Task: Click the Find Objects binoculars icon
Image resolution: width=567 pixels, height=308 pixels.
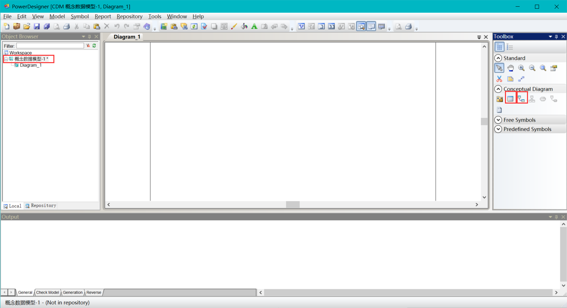Action: pos(184,26)
